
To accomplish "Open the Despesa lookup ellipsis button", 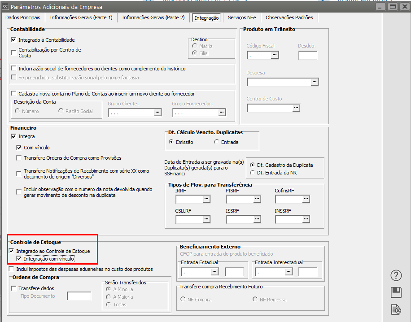I will 315,82.
